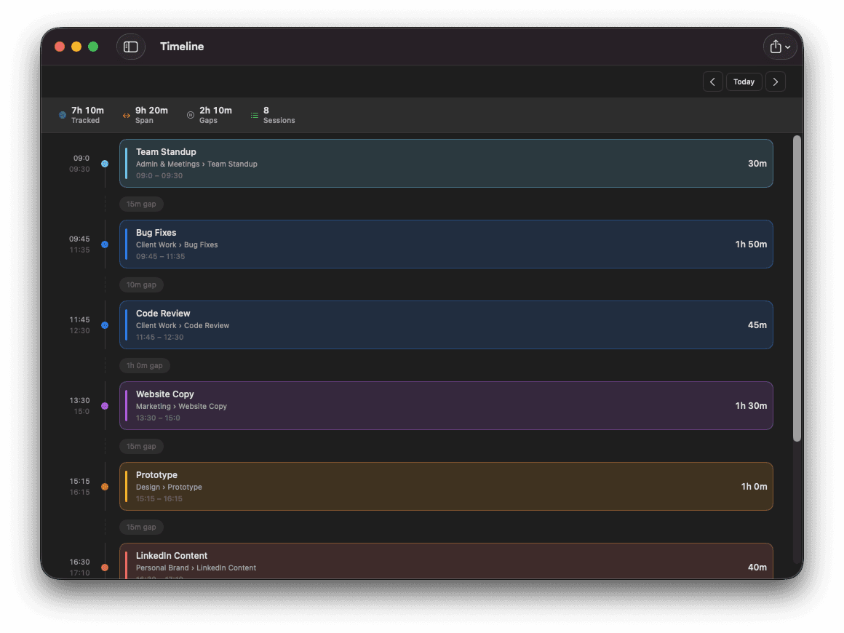Click the Gaps pause icon
Screen dimensions: 844x633
click(x=190, y=114)
